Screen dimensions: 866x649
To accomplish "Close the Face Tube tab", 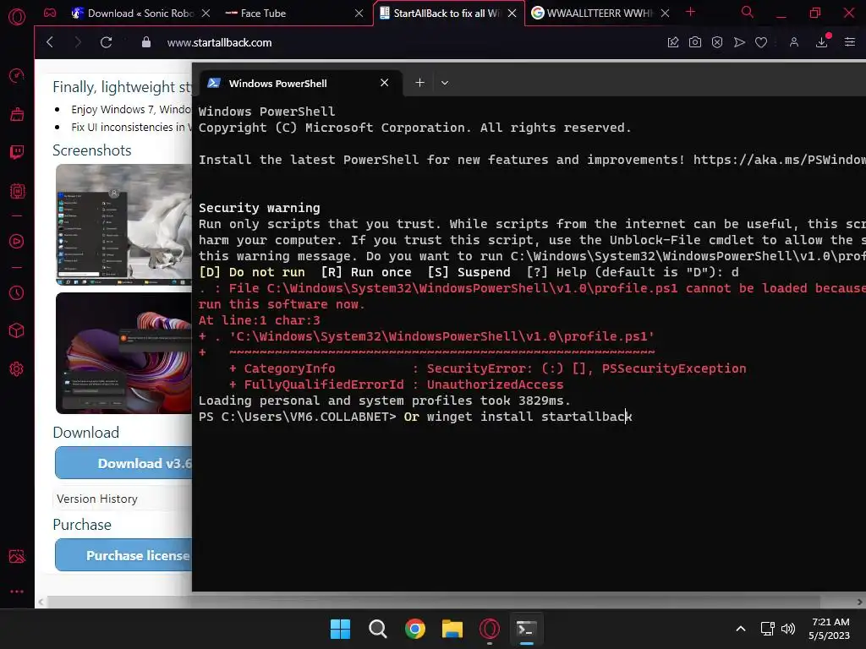I will pyautogui.click(x=359, y=14).
